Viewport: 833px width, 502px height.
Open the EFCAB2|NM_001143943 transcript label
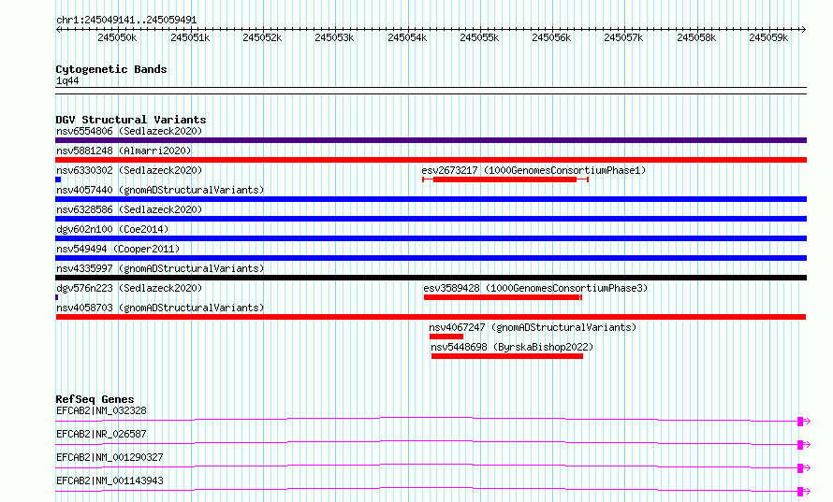(x=110, y=480)
